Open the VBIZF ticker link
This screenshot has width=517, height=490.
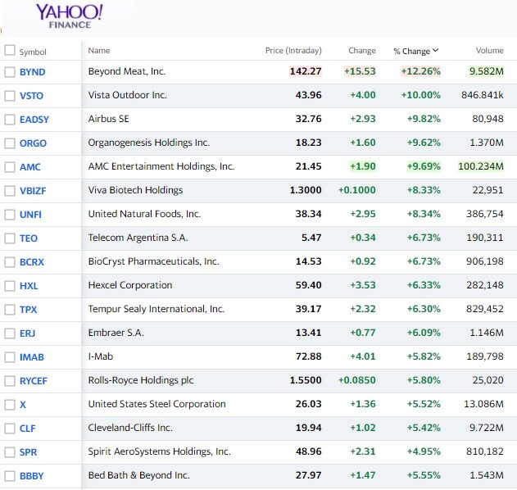[33, 191]
